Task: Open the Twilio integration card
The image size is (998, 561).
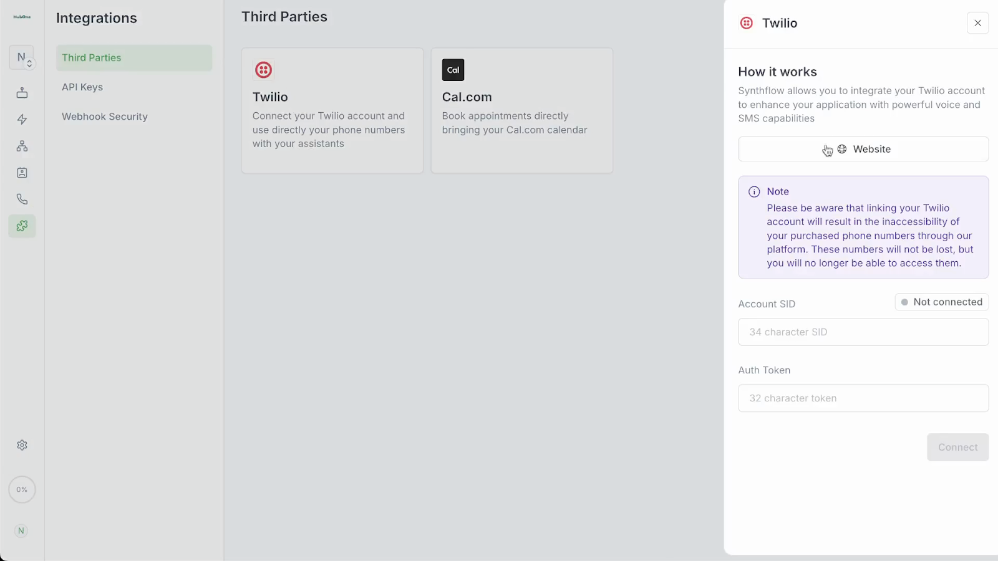Action: pos(332,110)
